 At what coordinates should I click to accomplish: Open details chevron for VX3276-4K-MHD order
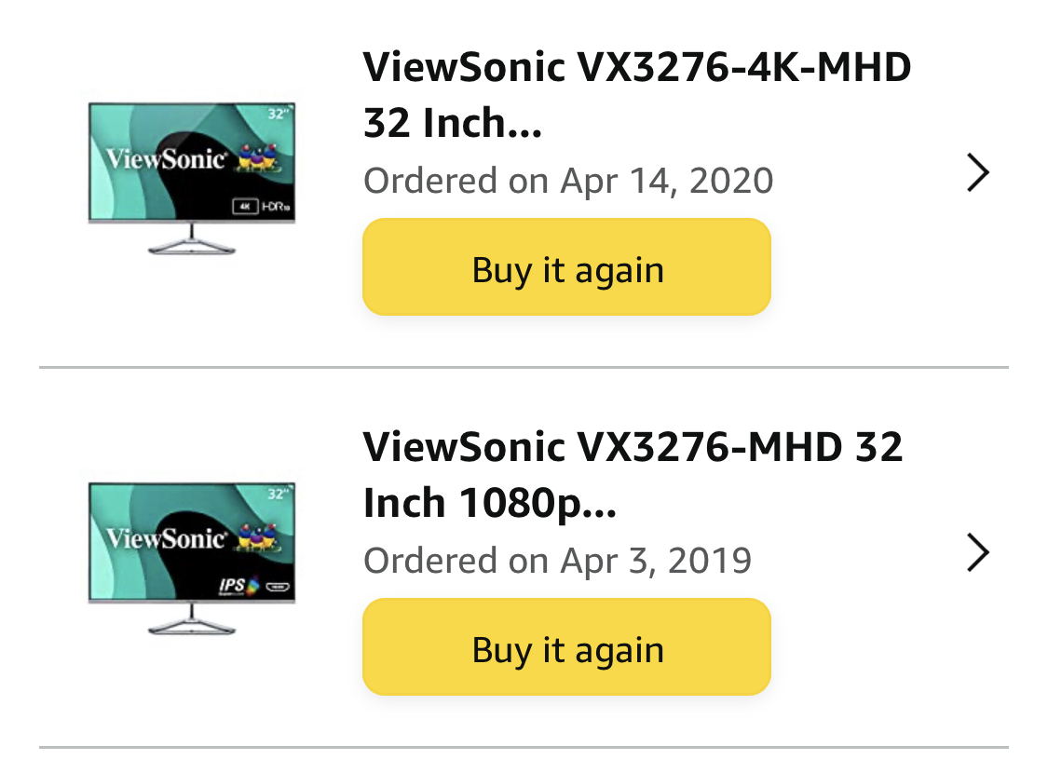tap(978, 173)
